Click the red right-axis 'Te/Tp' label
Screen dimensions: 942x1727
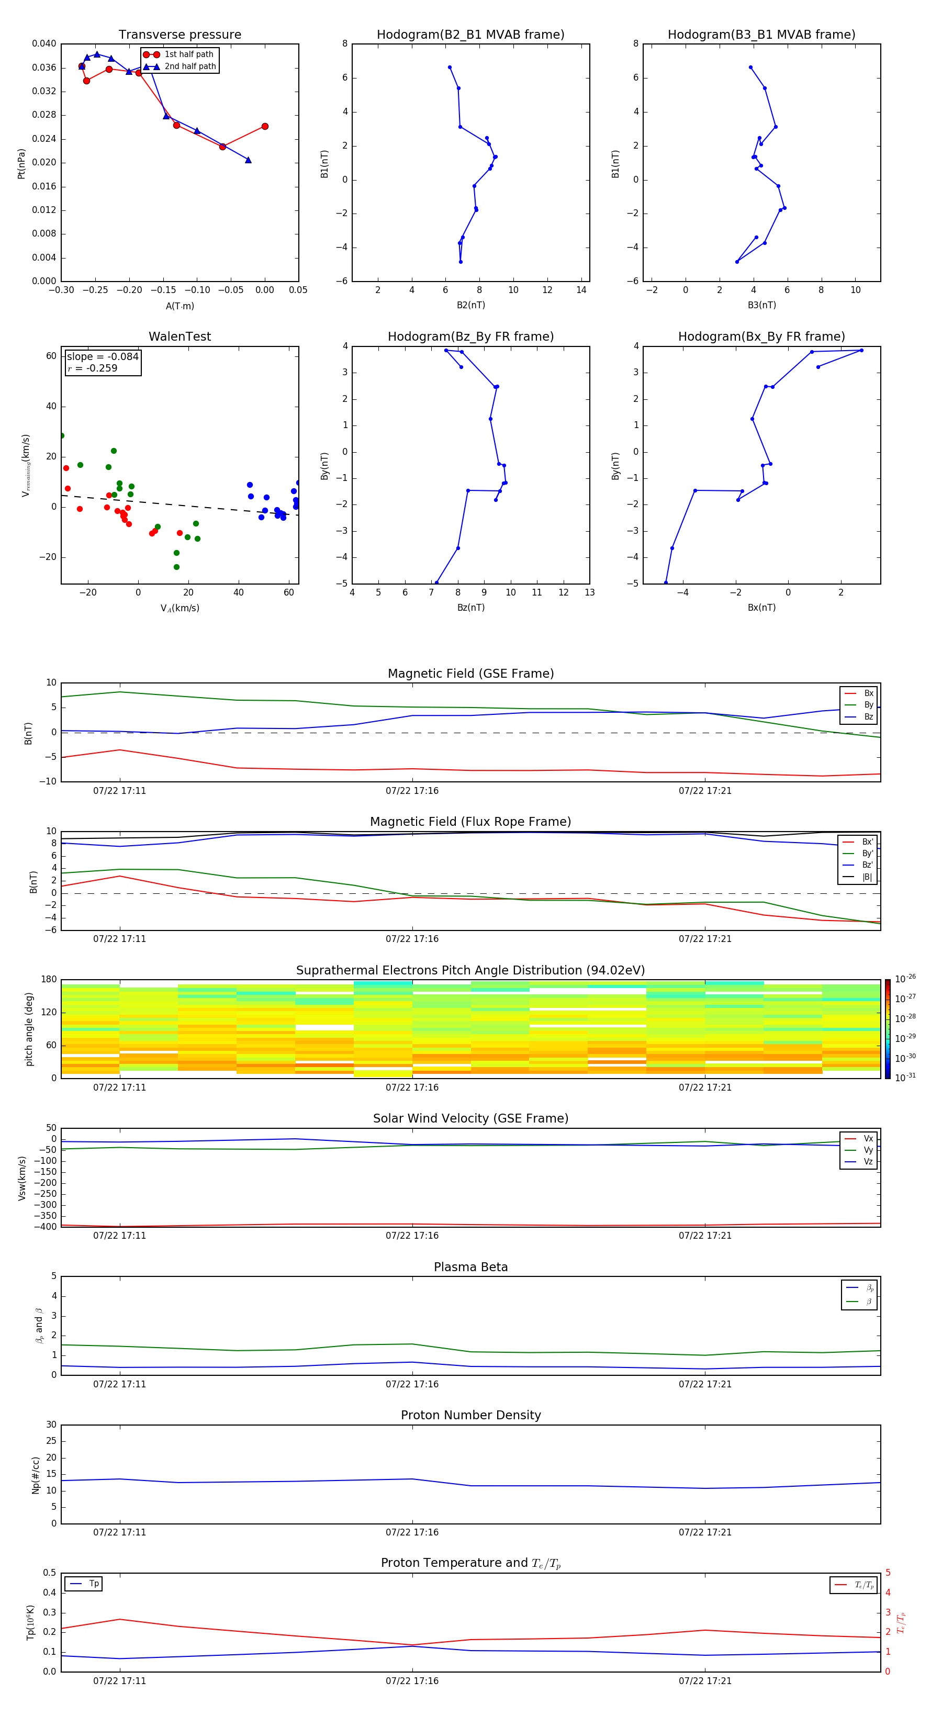[901, 1622]
